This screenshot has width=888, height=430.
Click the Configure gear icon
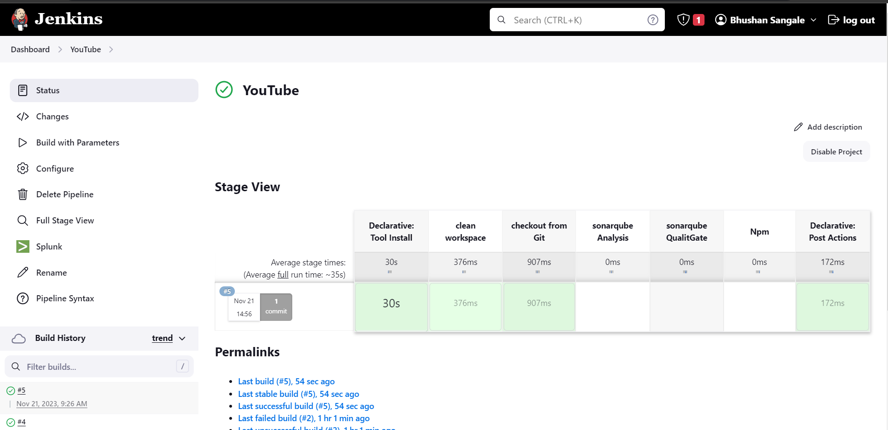(23, 168)
